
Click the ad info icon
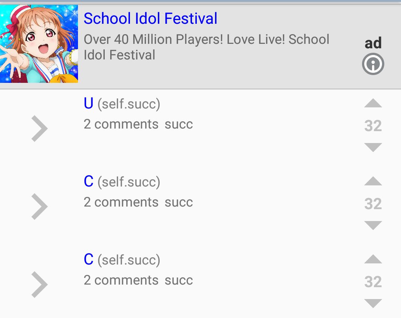coord(373,64)
